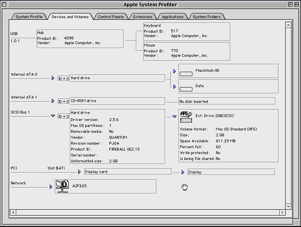301x227 pixels.
Task: Click the SCSI Bus 1 'ID = 0' box
Action: click(64, 116)
